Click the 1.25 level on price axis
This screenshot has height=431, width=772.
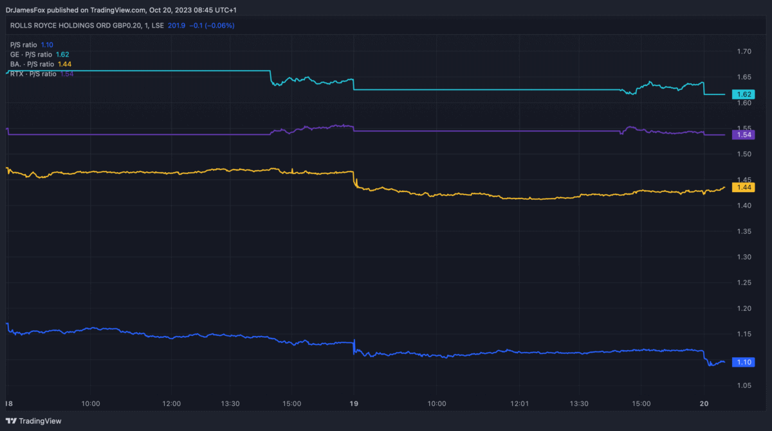click(x=744, y=283)
